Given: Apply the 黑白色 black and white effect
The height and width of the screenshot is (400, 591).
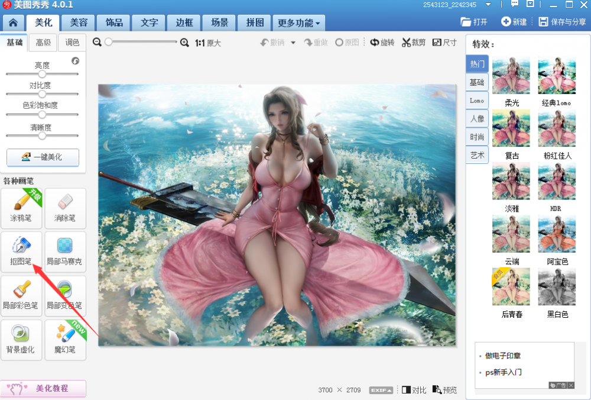Looking at the screenshot, I should (x=557, y=287).
